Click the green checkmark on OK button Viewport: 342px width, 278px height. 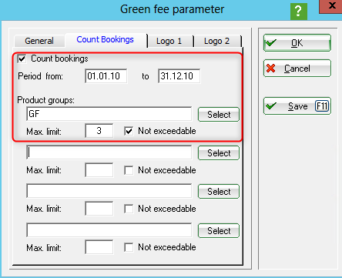(x=271, y=42)
